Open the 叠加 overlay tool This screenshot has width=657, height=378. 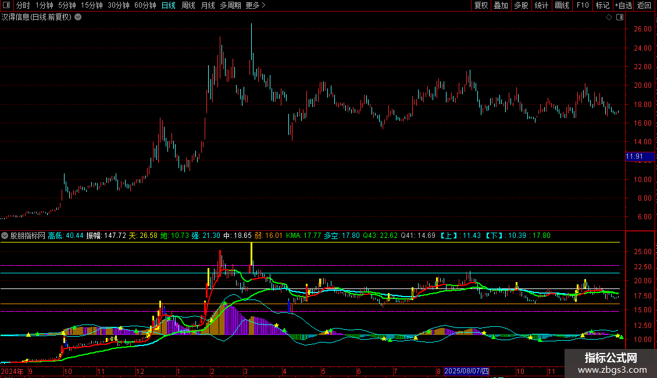(501, 5)
